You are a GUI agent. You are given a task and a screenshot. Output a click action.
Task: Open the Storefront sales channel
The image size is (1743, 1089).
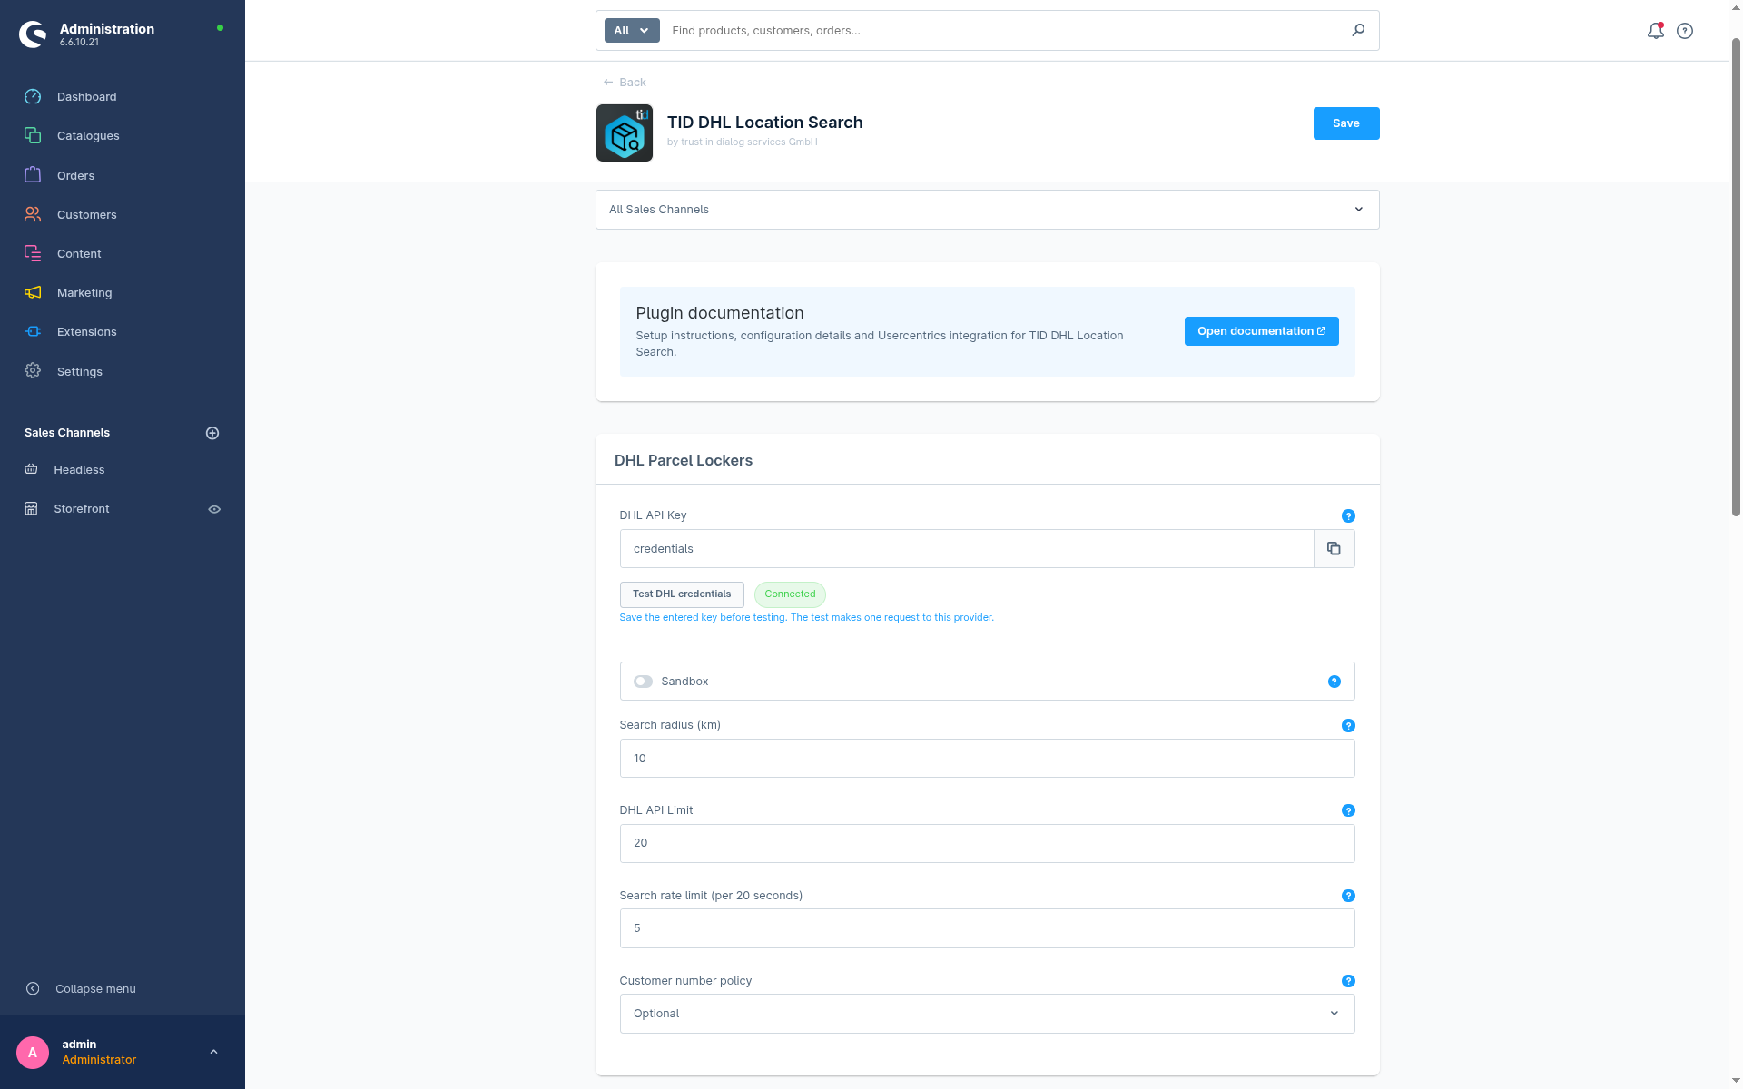(82, 508)
